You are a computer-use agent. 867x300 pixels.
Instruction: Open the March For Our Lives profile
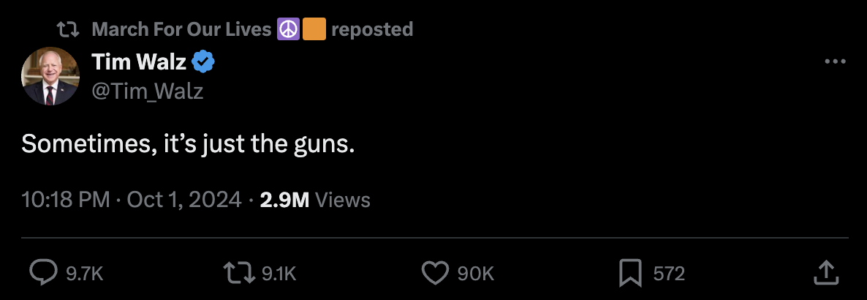pyautogui.click(x=183, y=30)
